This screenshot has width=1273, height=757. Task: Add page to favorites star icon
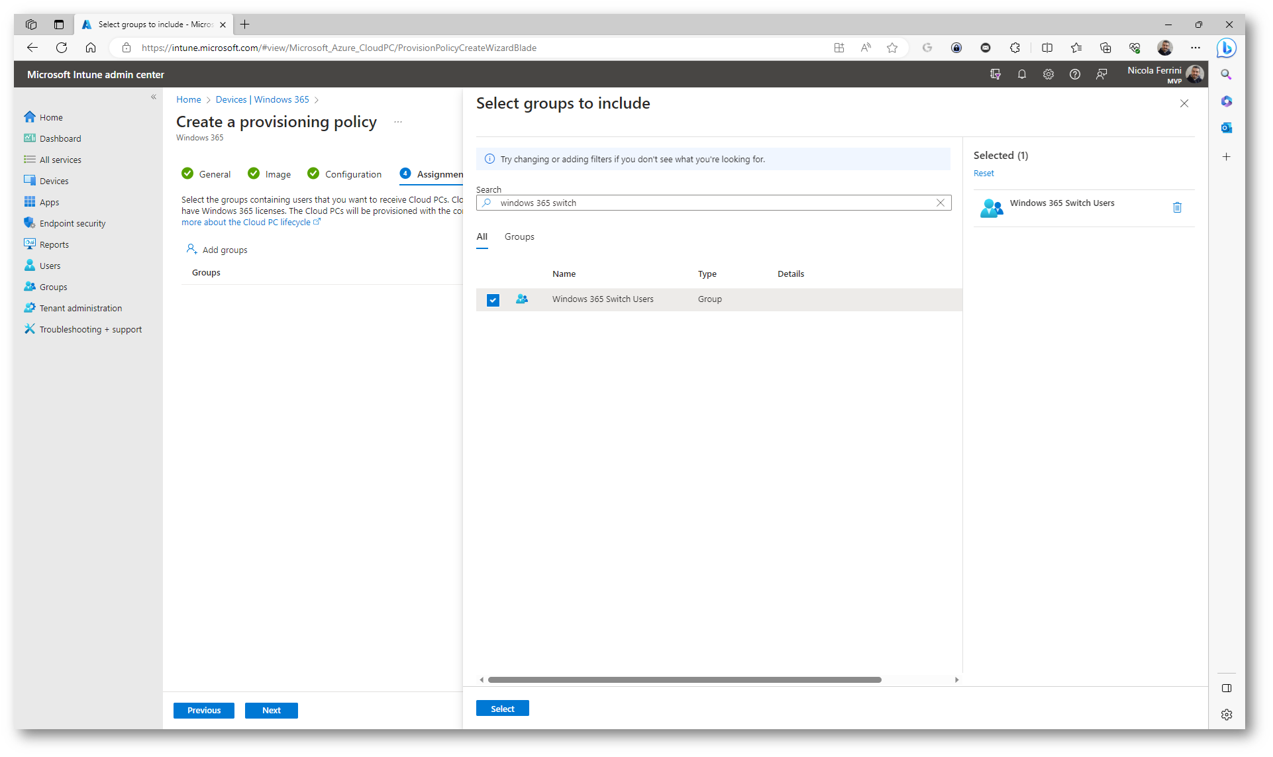pyautogui.click(x=892, y=48)
